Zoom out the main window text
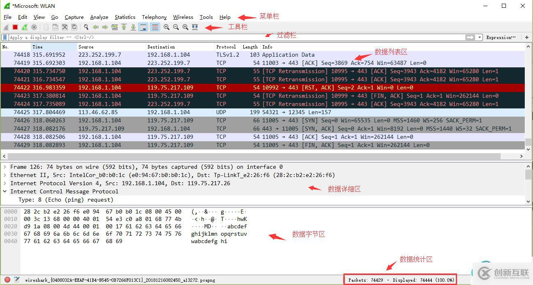 point(176,27)
